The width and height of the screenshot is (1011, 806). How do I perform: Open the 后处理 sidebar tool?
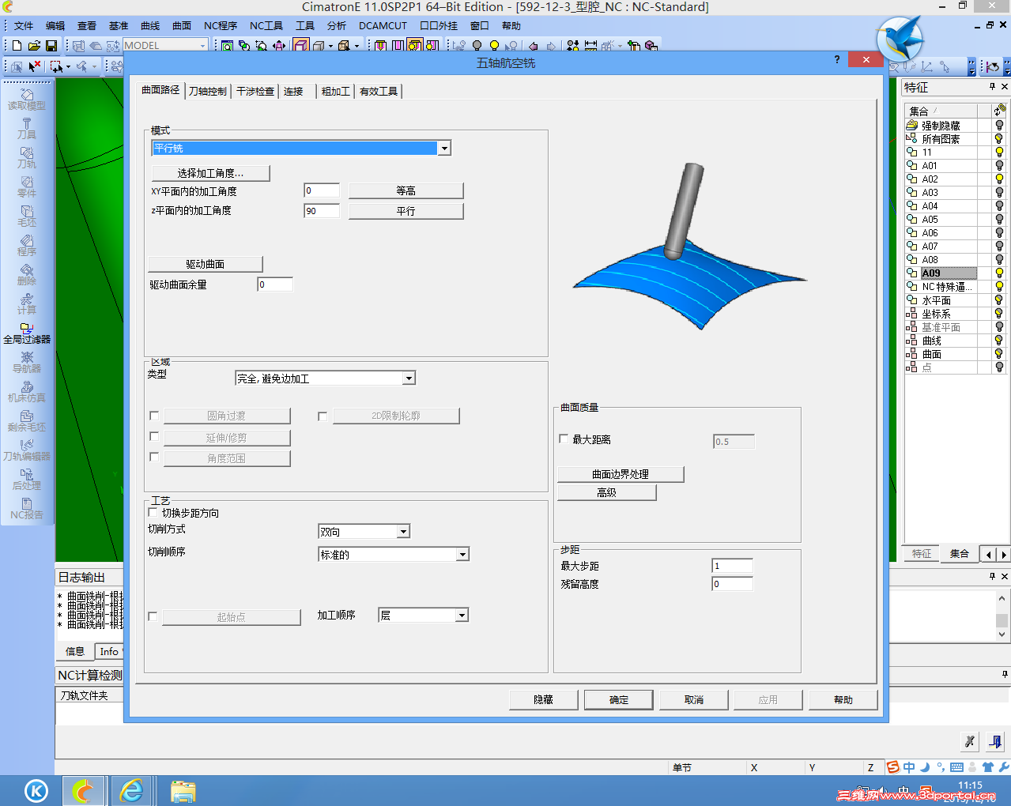(27, 480)
